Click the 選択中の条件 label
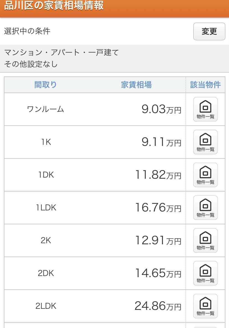Screen dimensions: 229x328 tap(27, 31)
